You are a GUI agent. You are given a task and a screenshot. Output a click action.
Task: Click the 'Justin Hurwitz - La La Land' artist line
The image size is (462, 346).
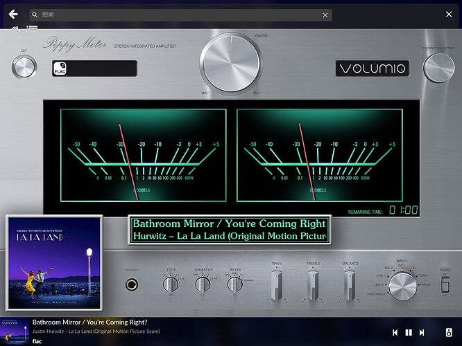click(96, 331)
